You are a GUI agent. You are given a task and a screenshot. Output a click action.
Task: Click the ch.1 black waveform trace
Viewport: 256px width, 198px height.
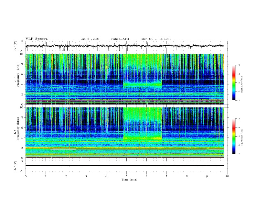[x=124, y=46]
